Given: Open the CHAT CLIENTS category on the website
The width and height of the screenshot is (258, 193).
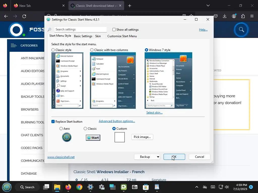Looking at the screenshot, I should 32,135.
